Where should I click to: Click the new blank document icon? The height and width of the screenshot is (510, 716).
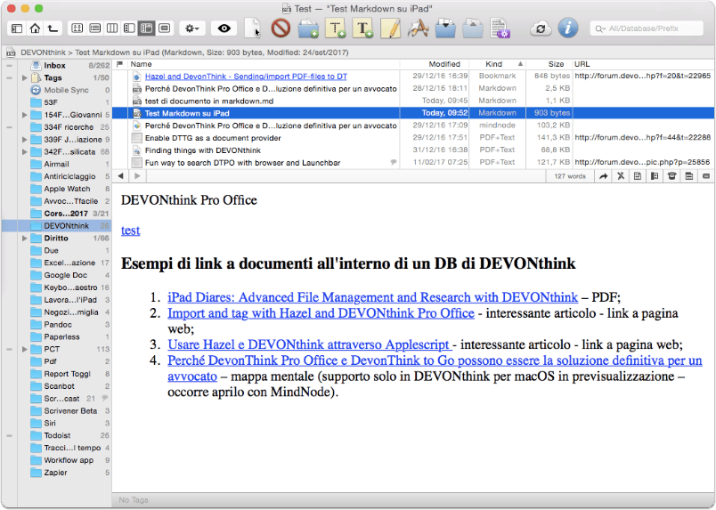[252, 28]
